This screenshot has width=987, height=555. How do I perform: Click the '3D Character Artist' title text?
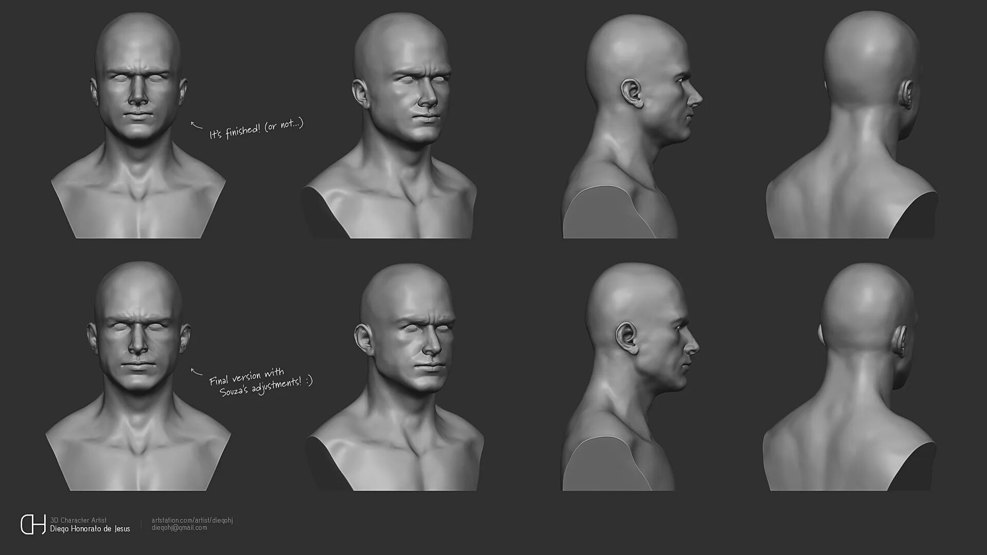pos(78,520)
